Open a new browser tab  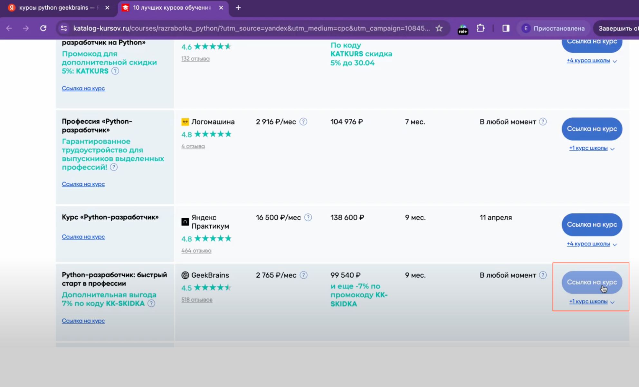point(238,8)
